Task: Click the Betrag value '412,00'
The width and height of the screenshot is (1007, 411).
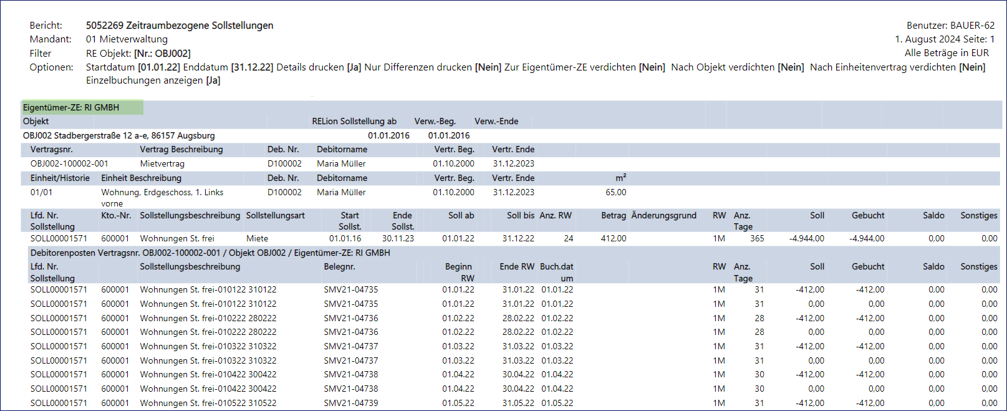Action: 614,238
